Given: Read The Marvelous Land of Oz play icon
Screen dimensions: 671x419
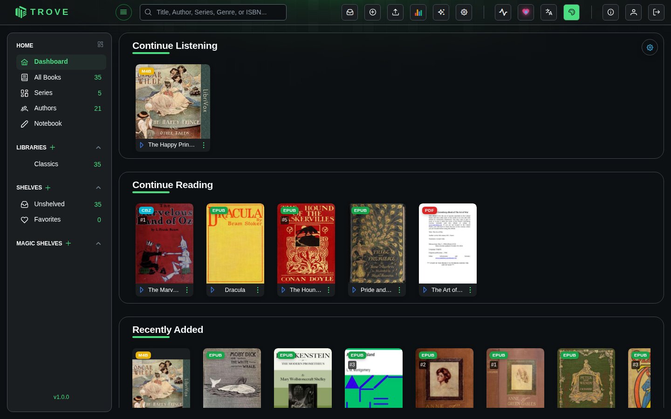Looking at the screenshot, I should click(x=142, y=290).
